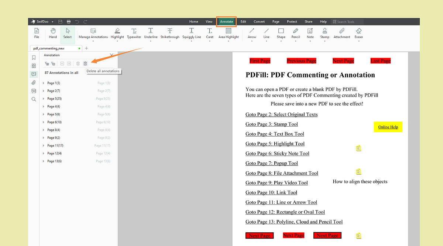This screenshot has height=246, width=443.
Task: Click sticky note icon beside File Attachment Tool link
Action: pyautogui.click(x=358, y=172)
